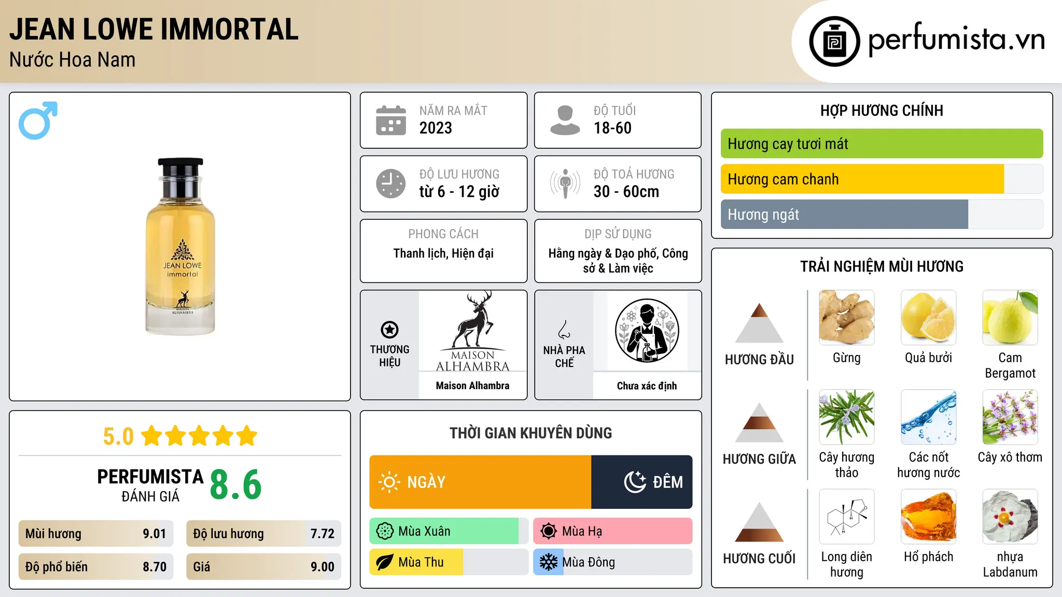Click the perfumista.vn site name
1062x597 pixels.
[956, 39]
